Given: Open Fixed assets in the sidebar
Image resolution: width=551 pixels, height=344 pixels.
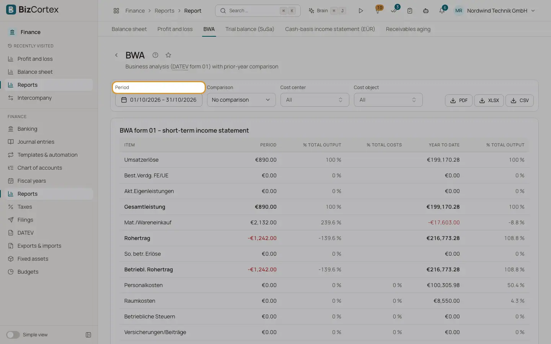Looking at the screenshot, I should click(x=49, y=259).
